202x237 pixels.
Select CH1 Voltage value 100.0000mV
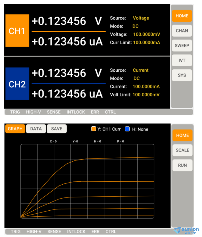click(147, 34)
